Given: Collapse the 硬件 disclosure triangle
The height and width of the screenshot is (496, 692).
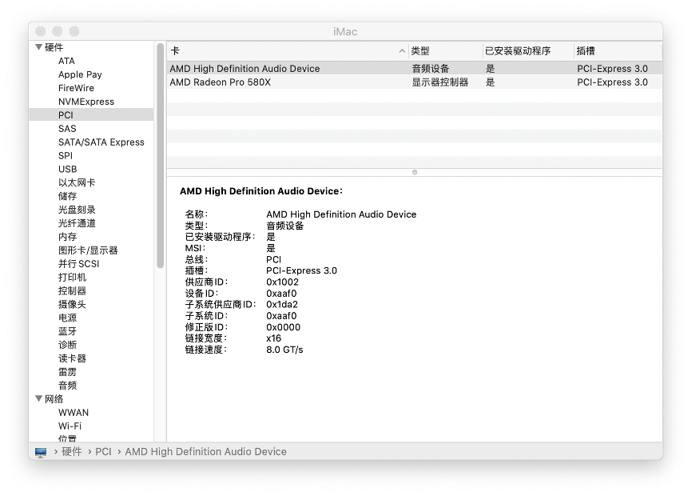Looking at the screenshot, I should 39,47.
